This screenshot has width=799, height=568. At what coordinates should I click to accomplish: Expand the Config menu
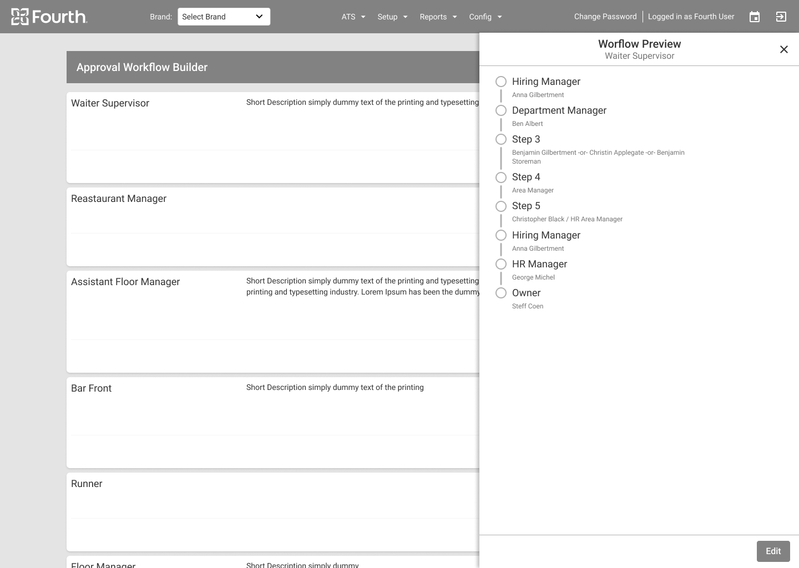485,17
